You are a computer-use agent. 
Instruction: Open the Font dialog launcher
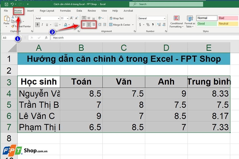click(x=79, y=31)
